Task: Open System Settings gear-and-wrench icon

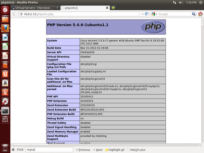Action: tap(5, 101)
